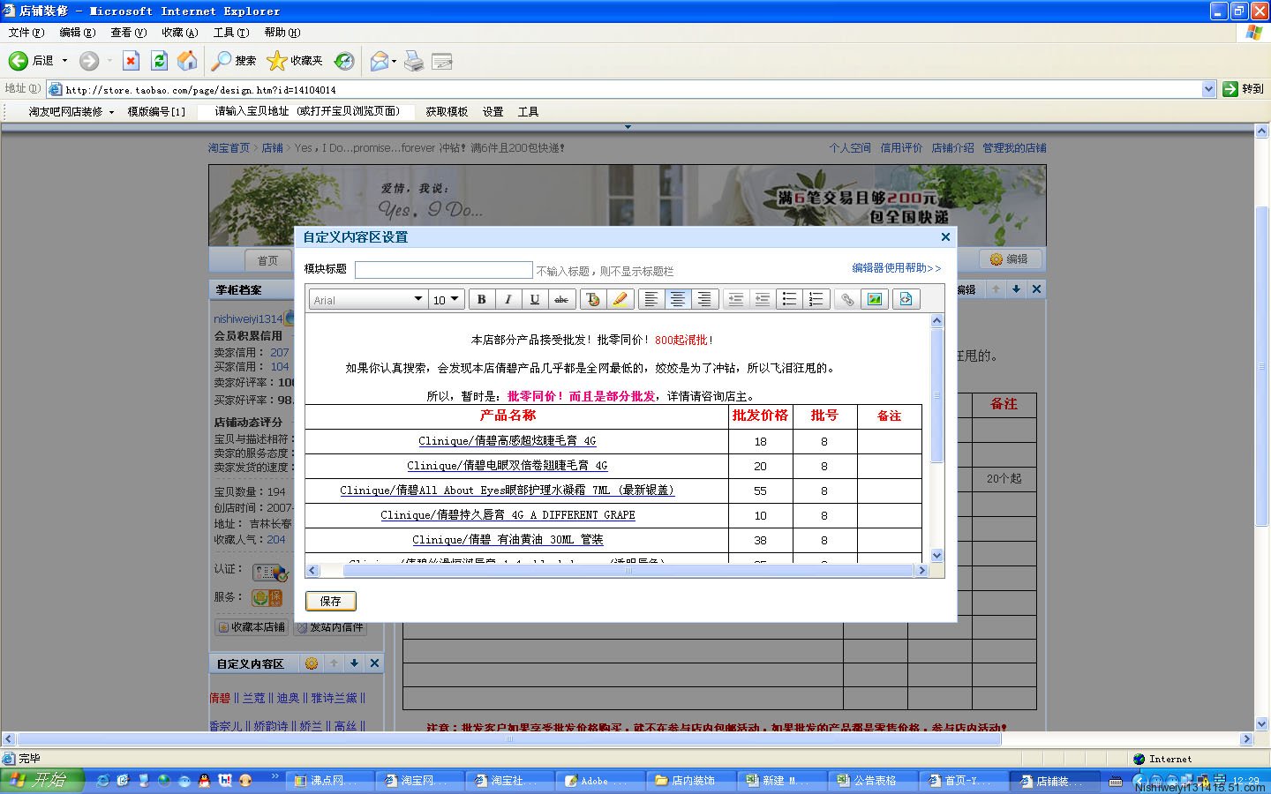
Task: Open the highlight background color tool
Action: coord(620,299)
